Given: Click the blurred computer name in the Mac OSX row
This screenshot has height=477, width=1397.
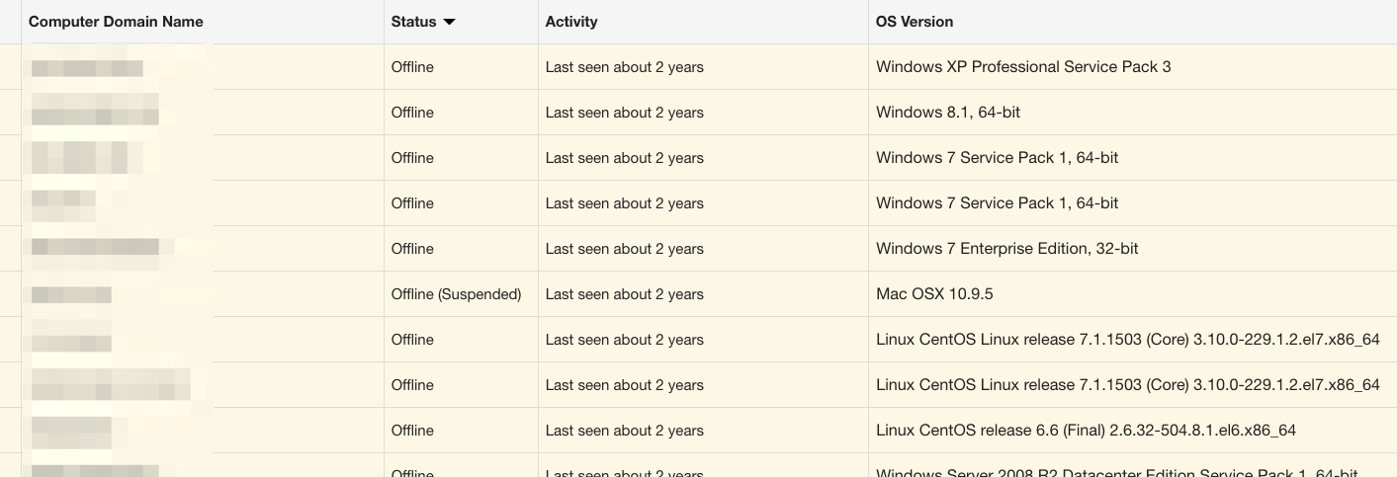Looking at the screenshot, I should (x=71, y=294).
